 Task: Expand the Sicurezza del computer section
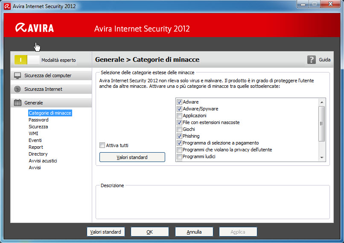(x=51, y=75)
